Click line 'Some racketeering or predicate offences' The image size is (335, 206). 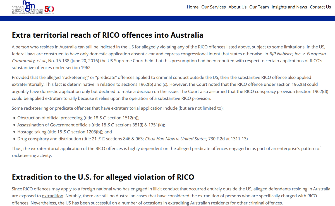118,108
